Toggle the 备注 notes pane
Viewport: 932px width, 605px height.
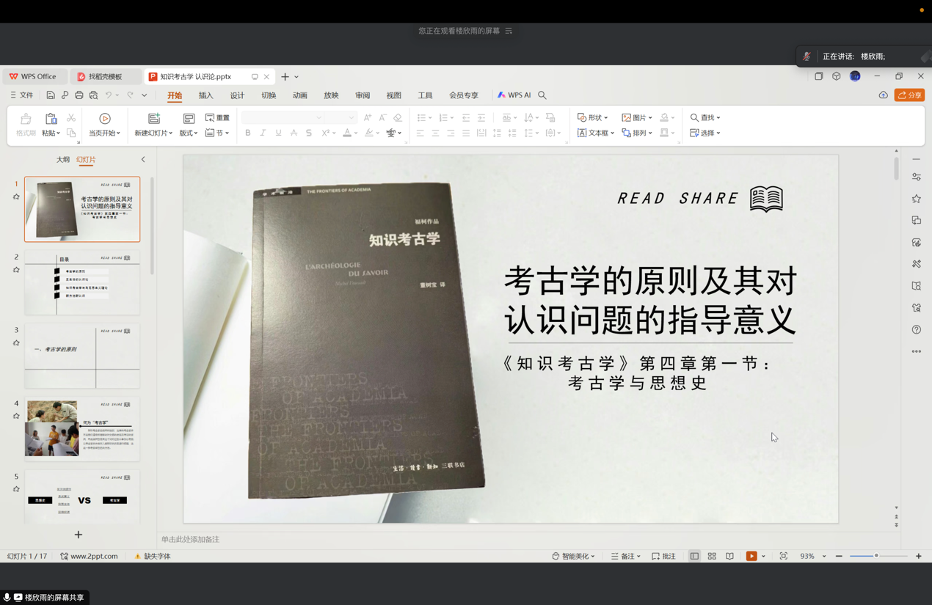625,557
